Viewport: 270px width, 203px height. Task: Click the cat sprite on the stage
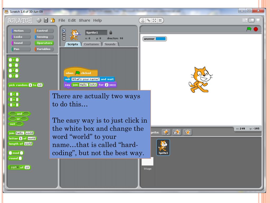200,80
